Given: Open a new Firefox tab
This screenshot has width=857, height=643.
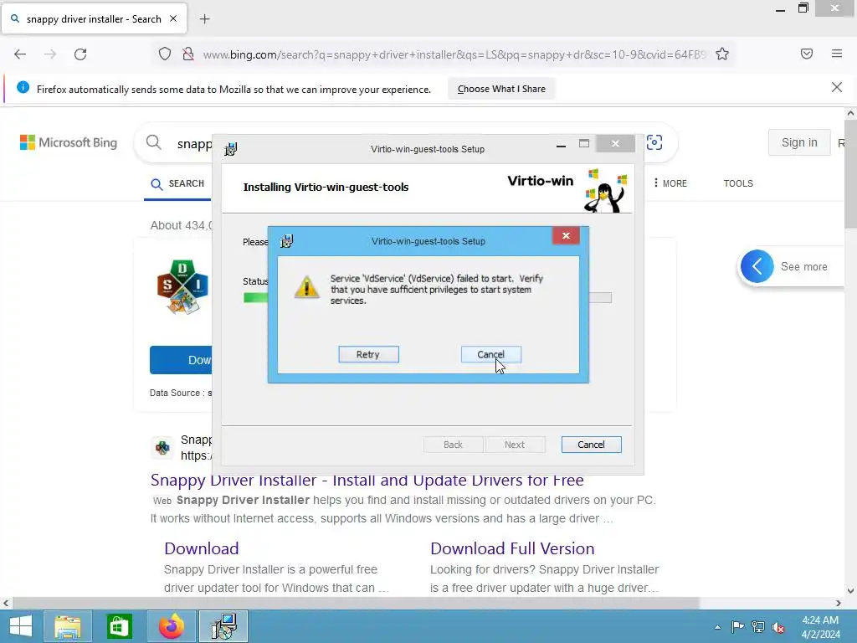Looking at the screenshot, I should (204, 19).
